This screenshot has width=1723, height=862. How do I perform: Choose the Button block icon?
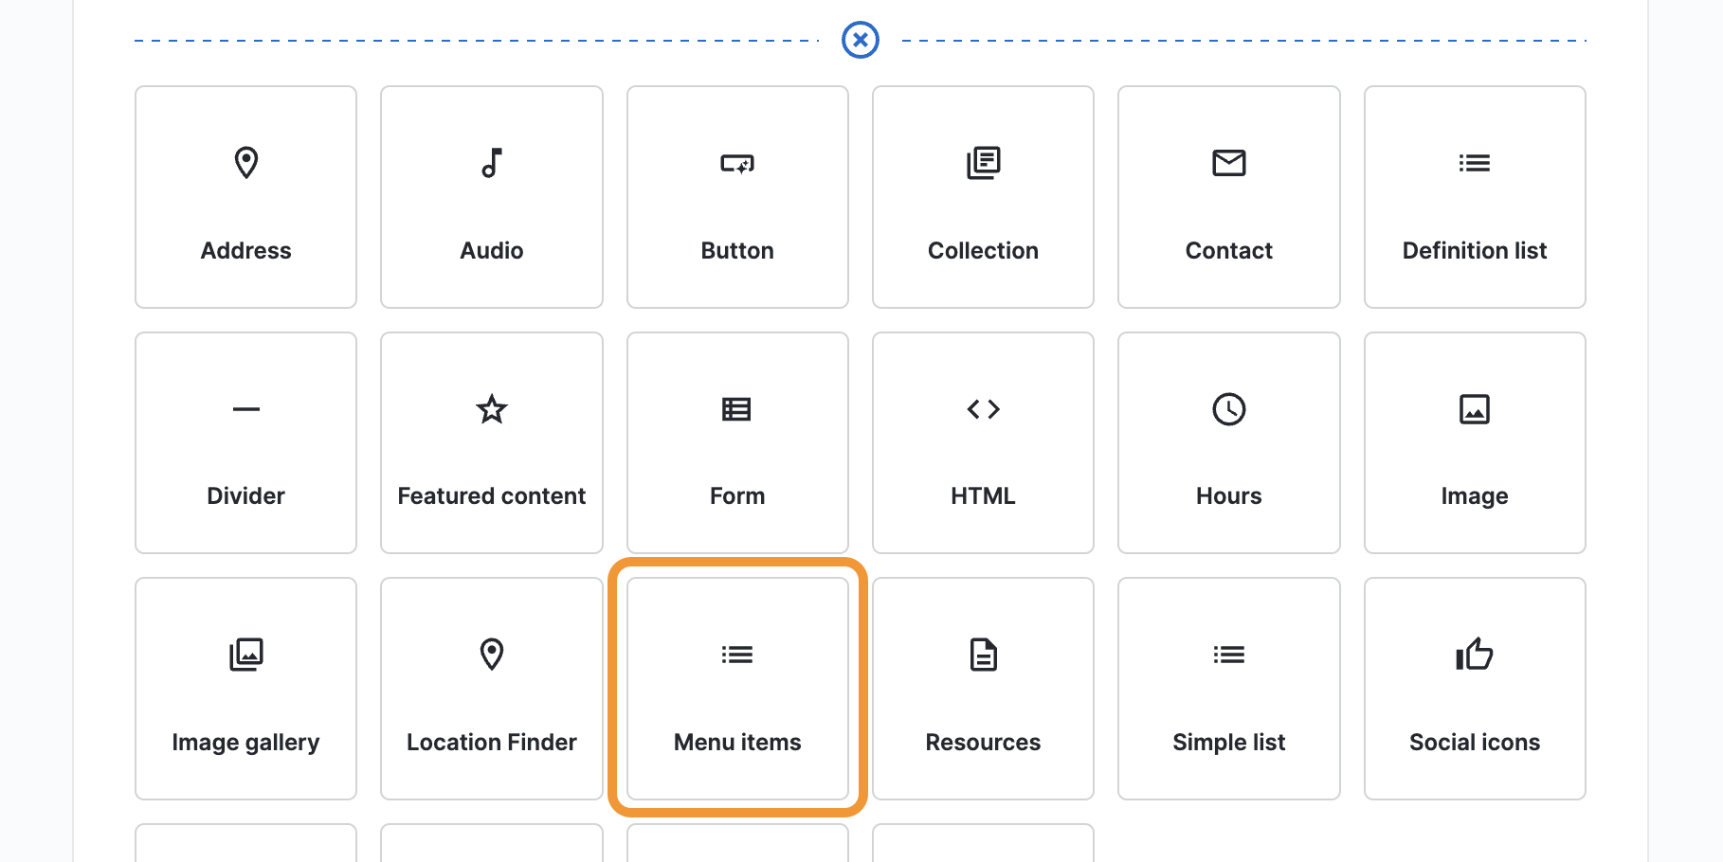point(736,164)
